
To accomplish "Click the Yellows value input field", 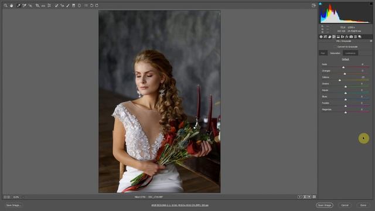I will [x=363, y=77].
